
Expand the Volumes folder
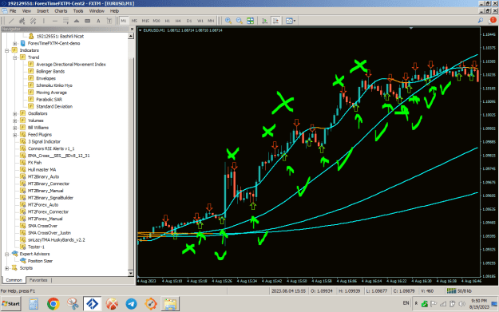pos(14,120)
